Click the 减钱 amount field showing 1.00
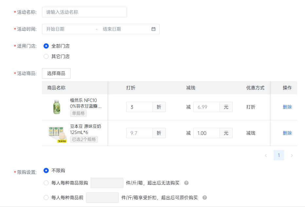 (x=206, y=133)
